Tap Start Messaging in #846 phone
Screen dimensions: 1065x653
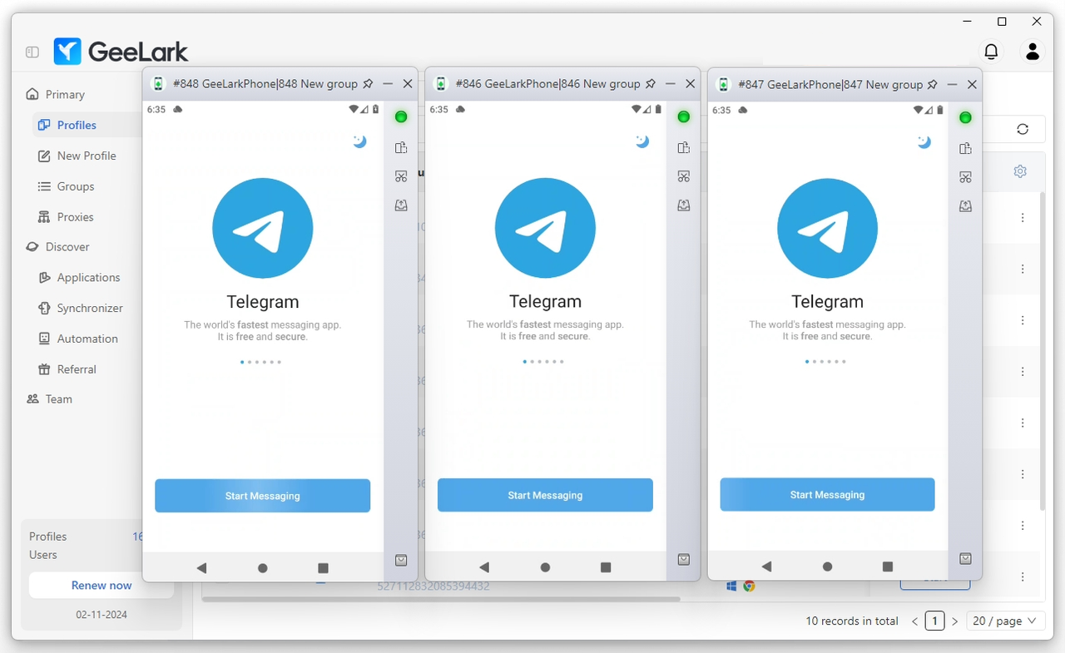(545, 495)
